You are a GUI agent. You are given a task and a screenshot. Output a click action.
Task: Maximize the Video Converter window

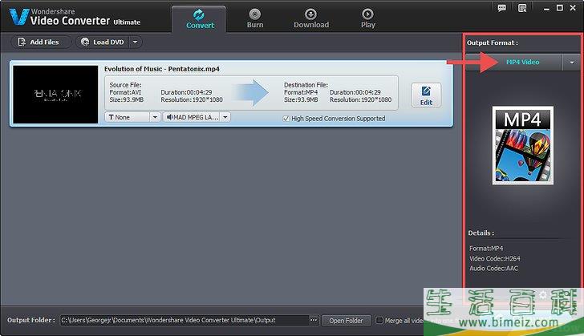pyautogui.click(x=559, y=8)
